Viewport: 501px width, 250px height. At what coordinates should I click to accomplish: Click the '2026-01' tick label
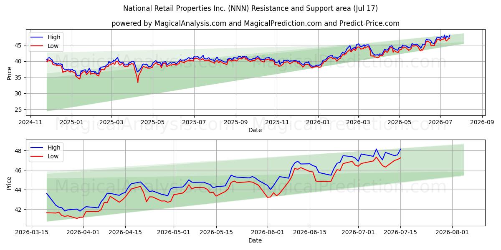point(318,122)
